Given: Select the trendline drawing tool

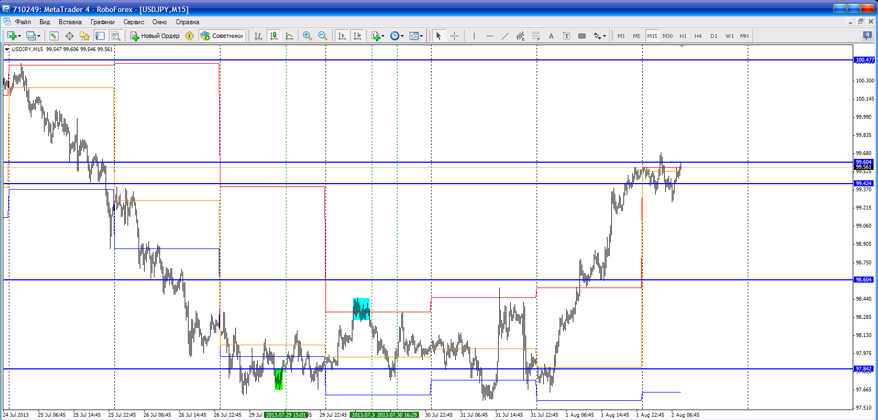Looking at the screenshot, I should point(505,36).
